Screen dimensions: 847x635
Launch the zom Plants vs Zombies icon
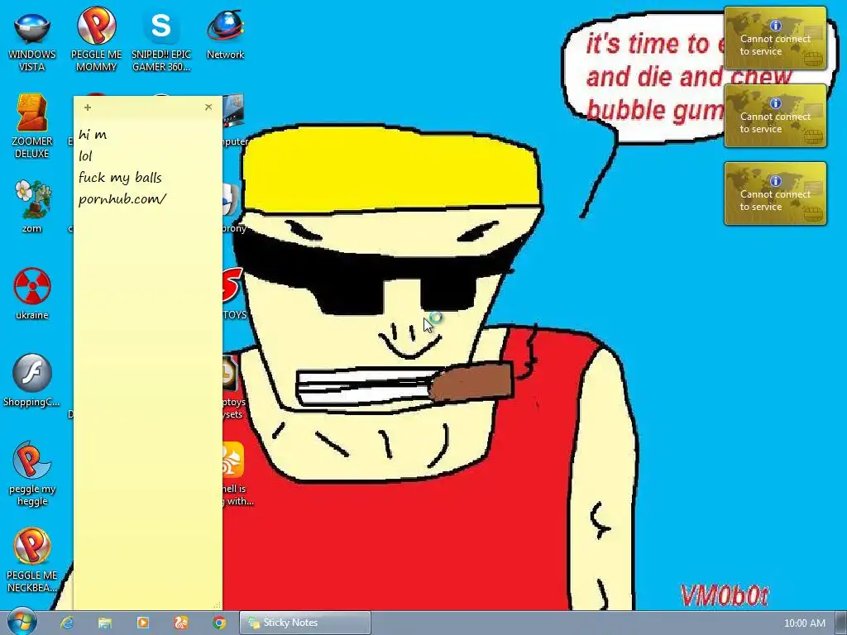pyautogui.click(x=32, y=206)
